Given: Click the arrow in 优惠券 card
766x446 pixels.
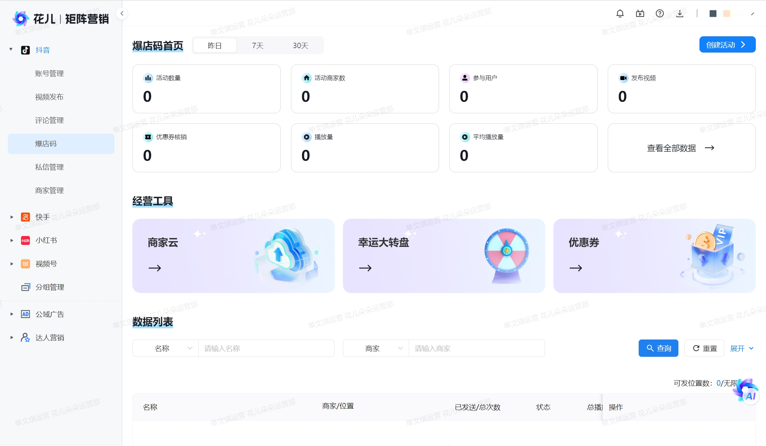Looking at the screenshot, I should coord(576,268).
